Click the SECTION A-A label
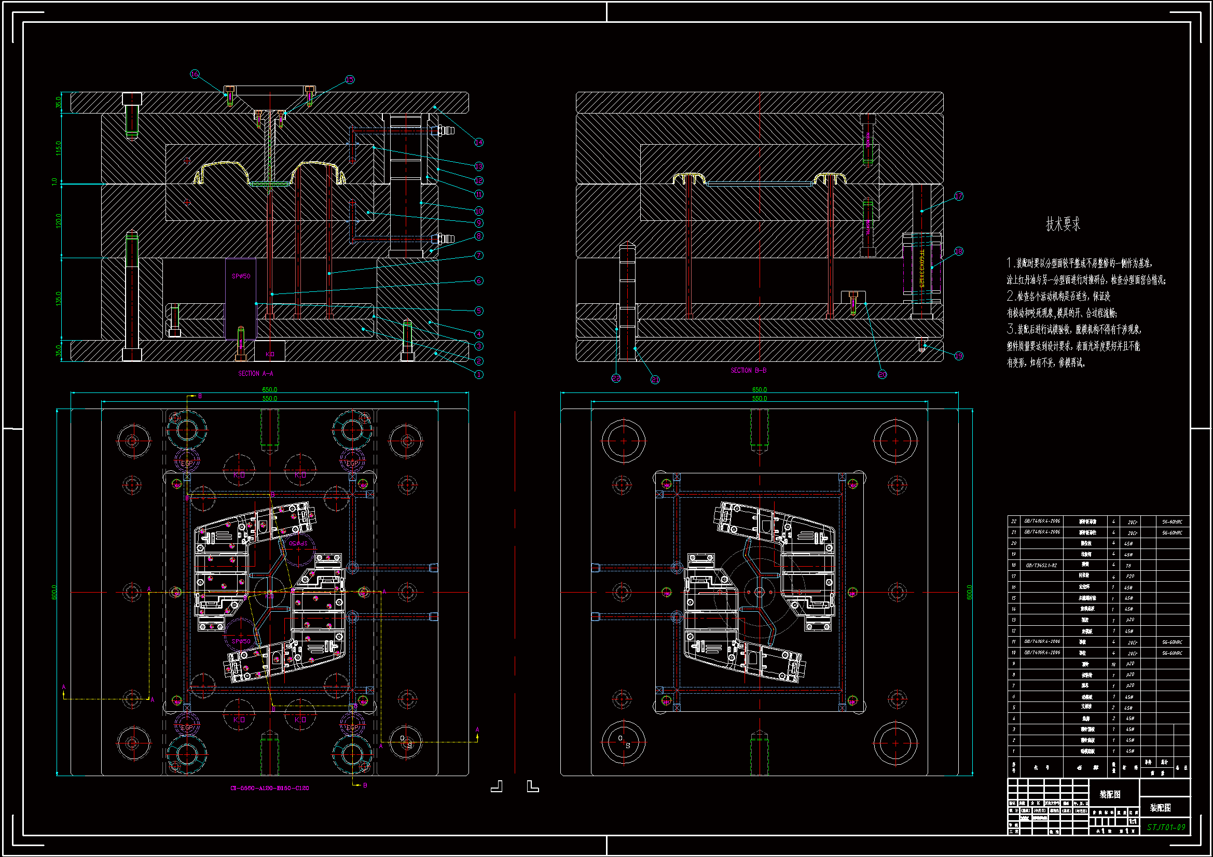The image size is (1213, 857). pos(256,374)
